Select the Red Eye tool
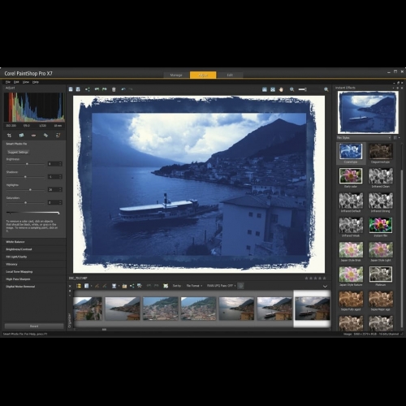The image size is (406, 406). (x=33, y=135)
